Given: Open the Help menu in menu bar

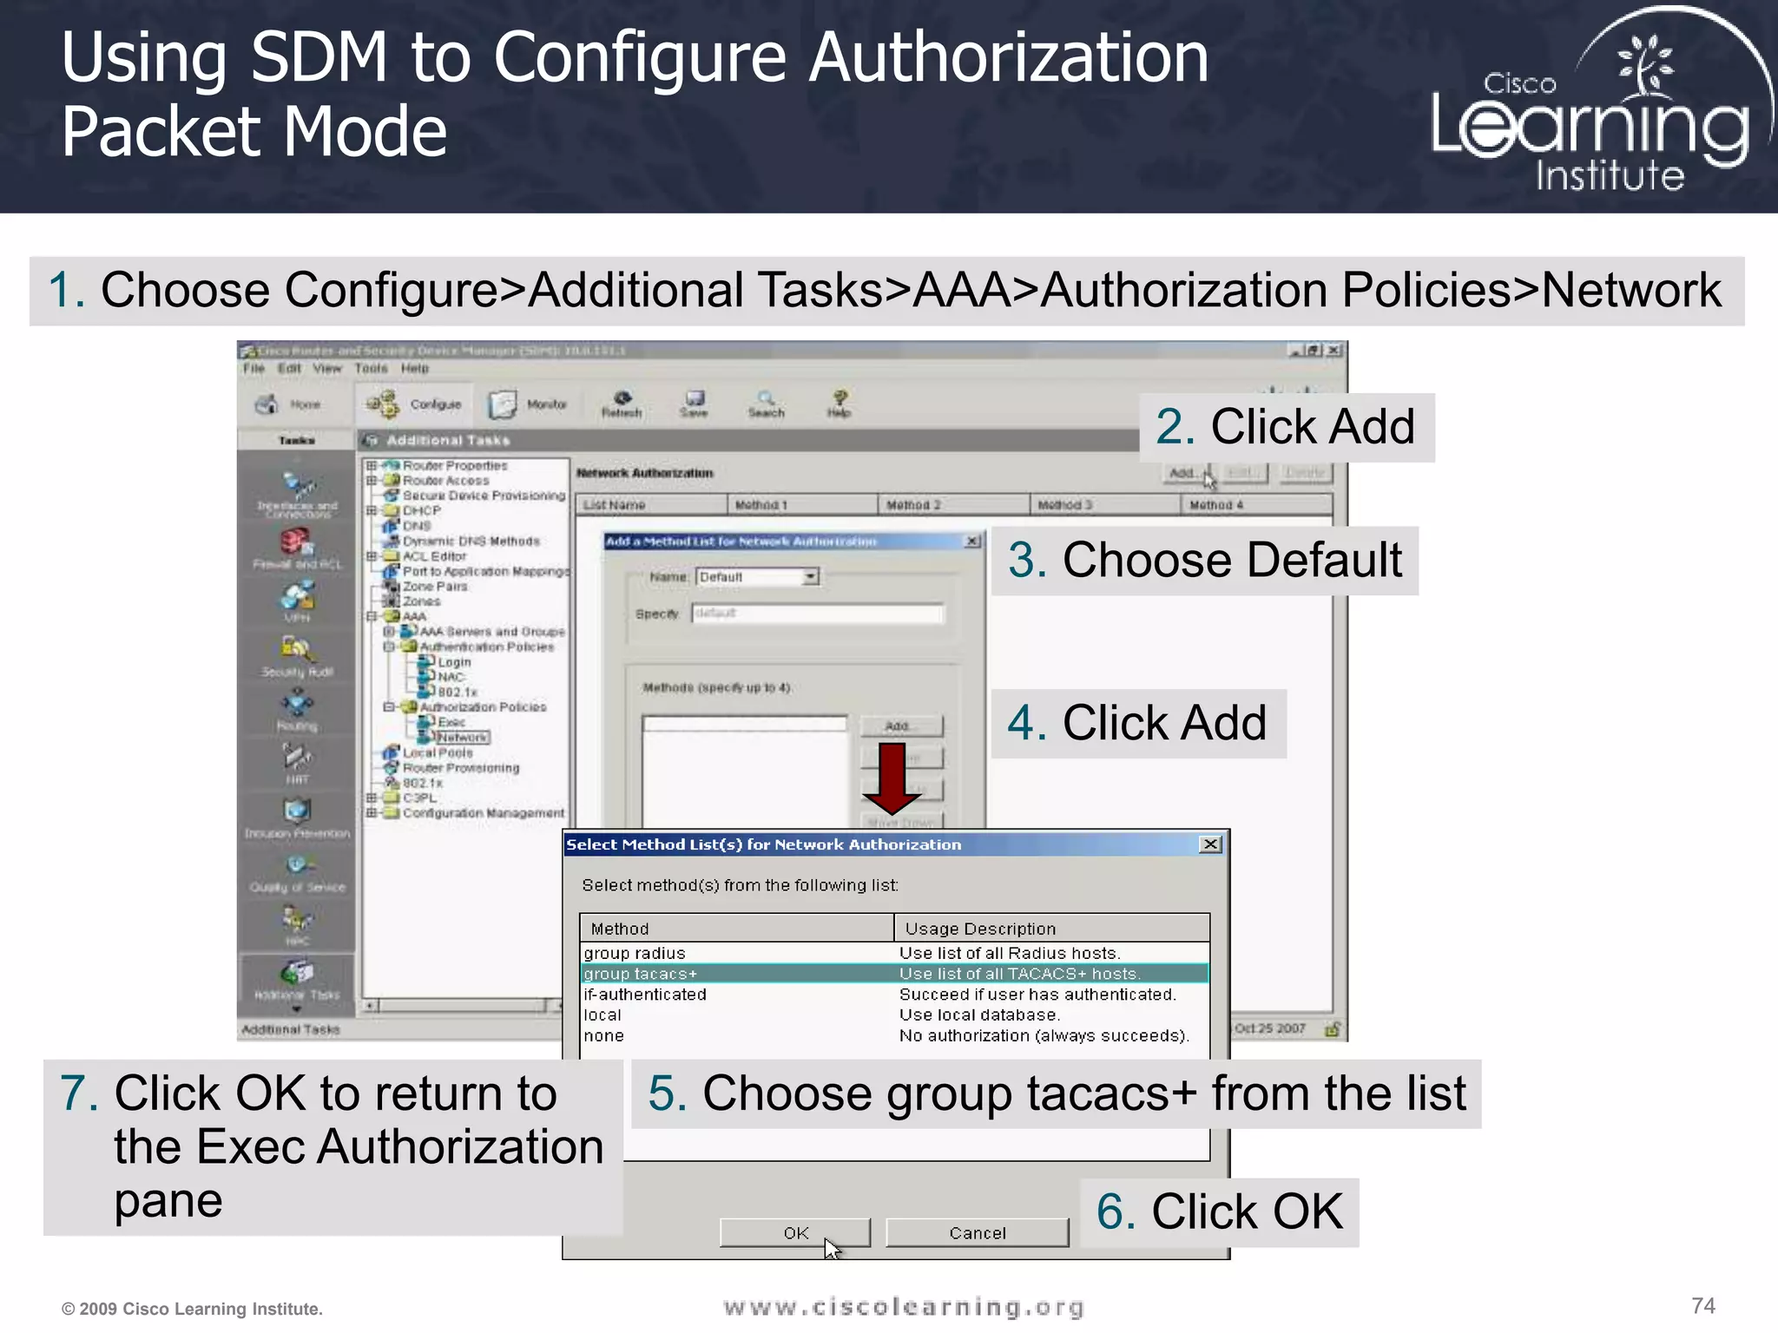Looking at the screenshot, I should coord(415,368).
